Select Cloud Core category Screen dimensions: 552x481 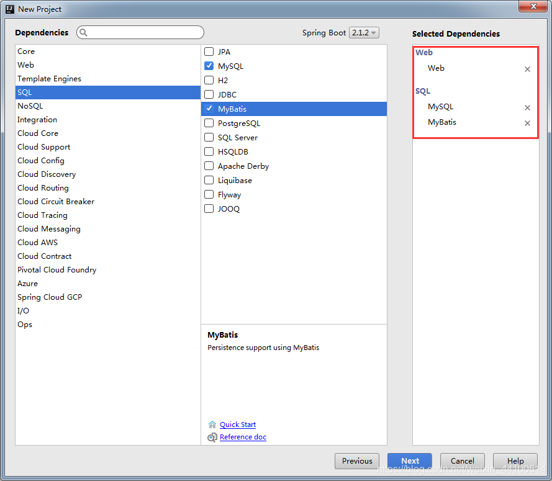pyautogui.click(x=107, y=133)
